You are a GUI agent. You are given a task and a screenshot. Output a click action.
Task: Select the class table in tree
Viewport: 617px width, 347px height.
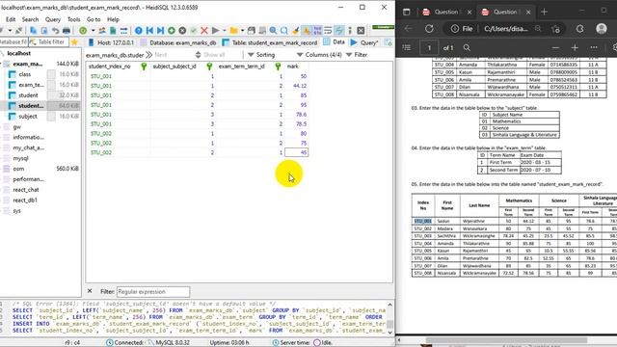(24, 74)
